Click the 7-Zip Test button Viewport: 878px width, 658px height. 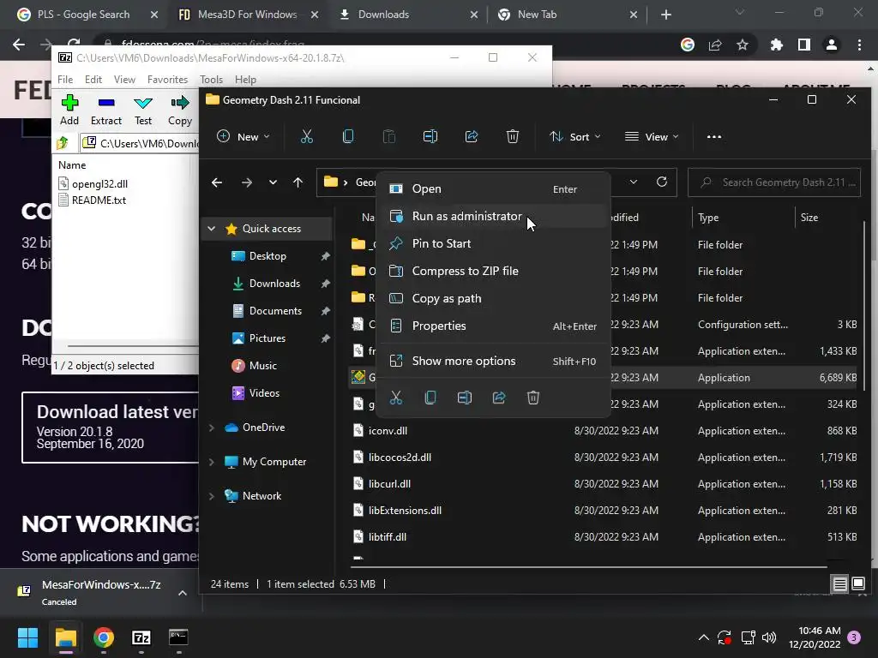(143, 110)
